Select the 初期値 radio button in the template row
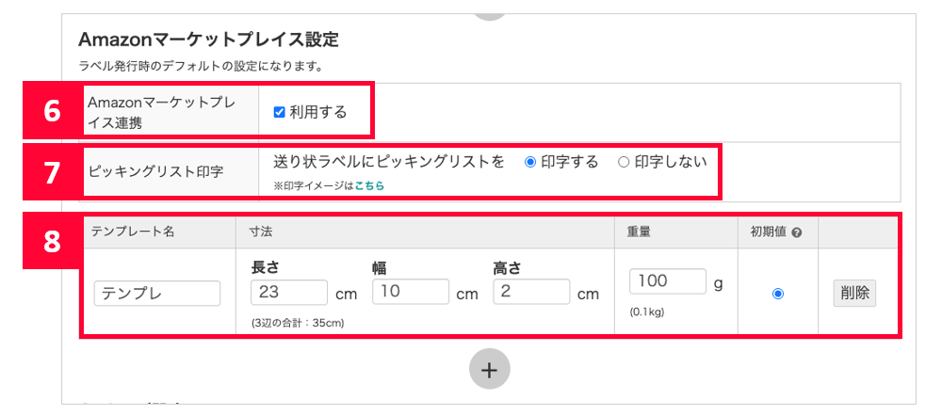The width and height of the screenshot is (942, 416). [x=777, y=294]
